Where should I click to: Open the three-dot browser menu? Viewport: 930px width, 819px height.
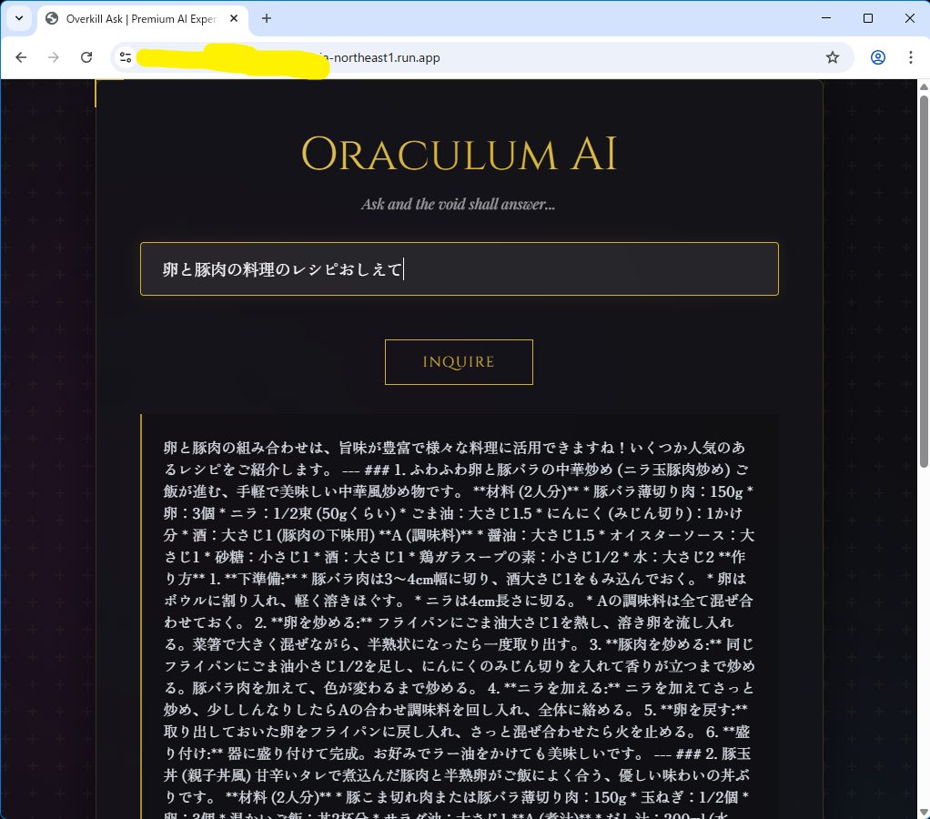[911, 56]
